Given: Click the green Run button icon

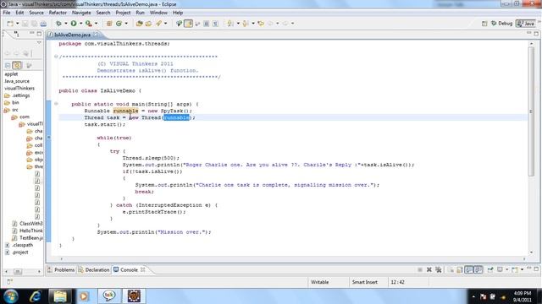Looking at the screenshot, I should (x=74, y=24).
